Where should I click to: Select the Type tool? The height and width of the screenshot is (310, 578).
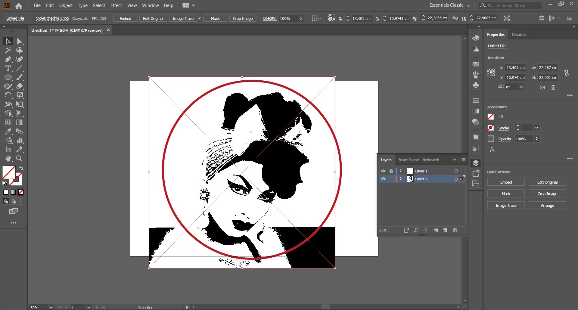[x=8, y=68]
